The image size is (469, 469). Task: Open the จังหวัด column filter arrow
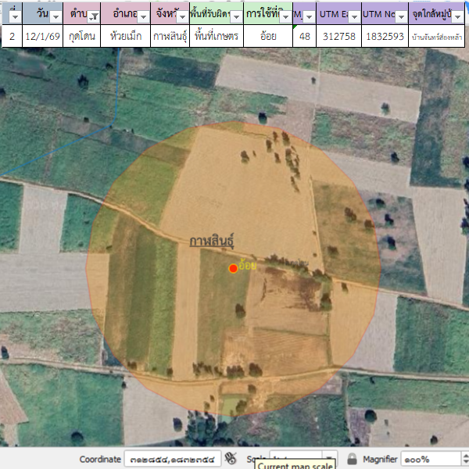tap(181, 16)
